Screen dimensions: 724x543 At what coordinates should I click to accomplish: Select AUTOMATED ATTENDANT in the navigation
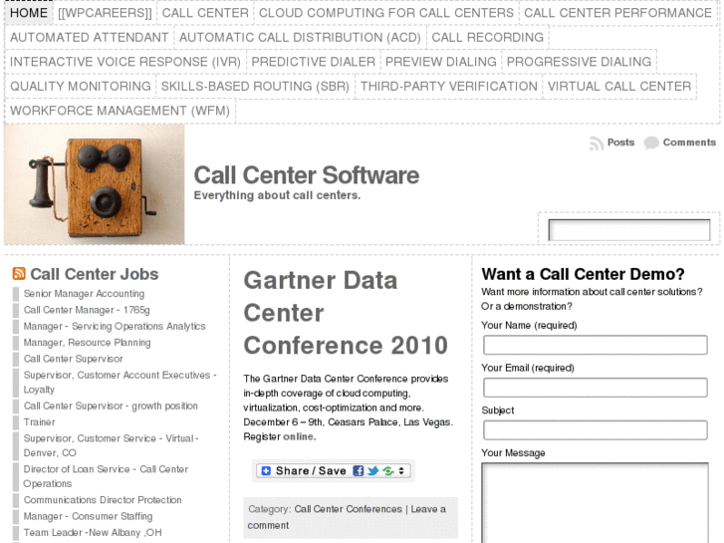coord(89,38)
